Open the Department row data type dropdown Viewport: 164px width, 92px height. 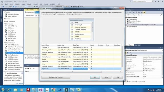click(89, 69)
